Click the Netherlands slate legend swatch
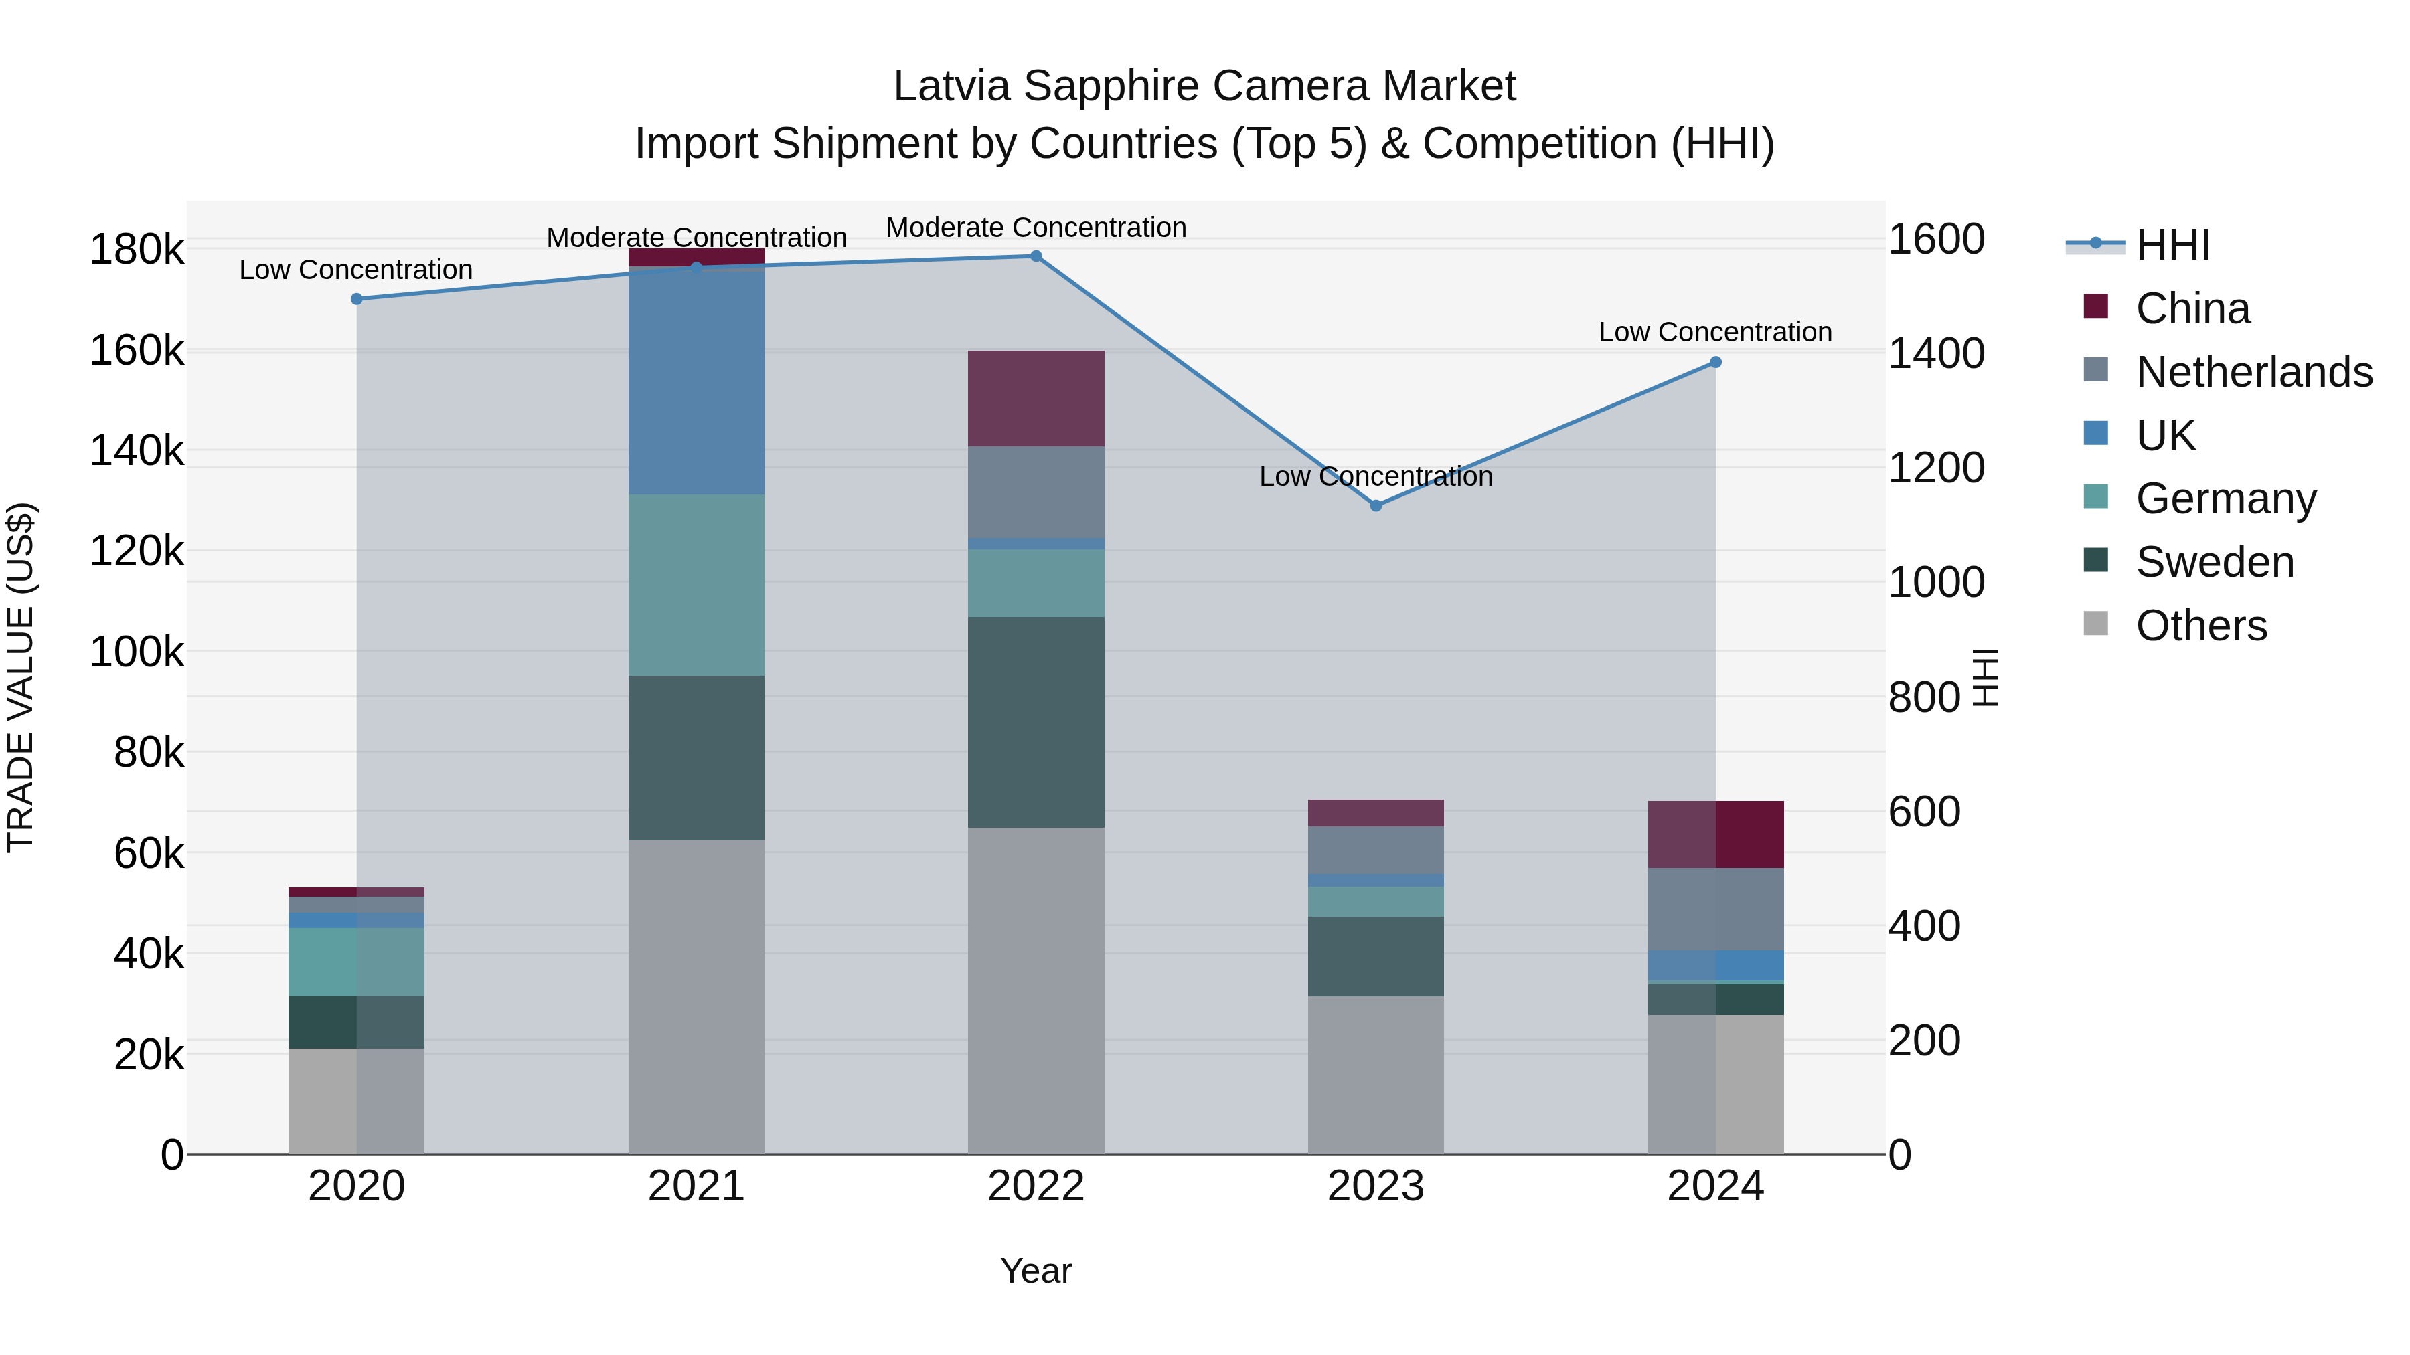Image resolution: width=2410 pixels, height=1355 pixels. [2095, 369]
